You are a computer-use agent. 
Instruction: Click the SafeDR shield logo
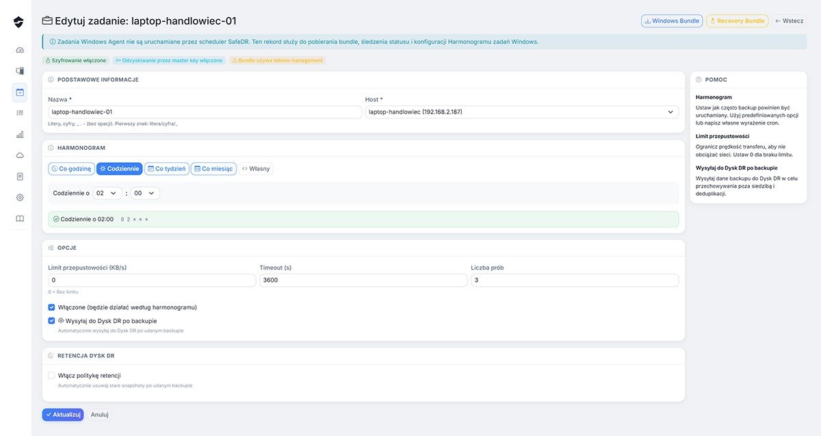[x=19, y=23]
